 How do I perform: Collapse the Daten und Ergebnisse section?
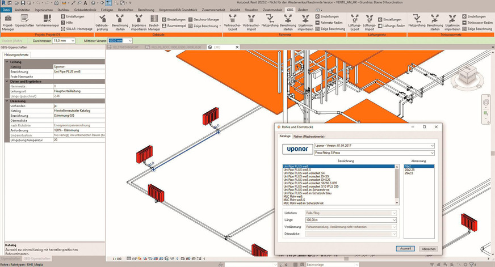click(x=6, y=81)
